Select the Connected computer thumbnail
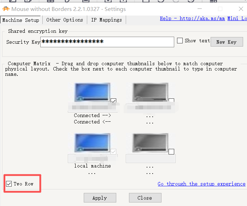247x206 pixels. pos(92,92)
